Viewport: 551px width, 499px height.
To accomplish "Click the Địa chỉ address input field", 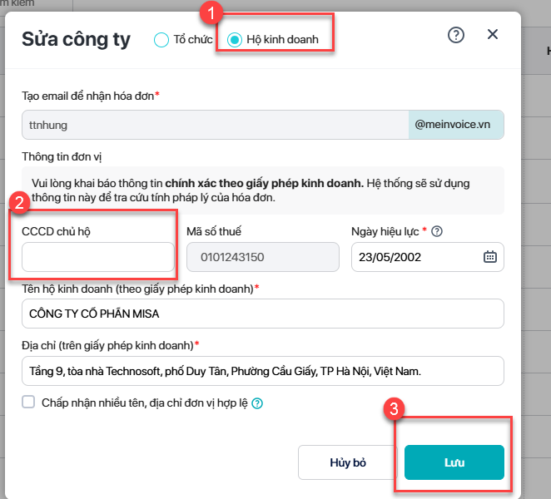I will (262, 371).
